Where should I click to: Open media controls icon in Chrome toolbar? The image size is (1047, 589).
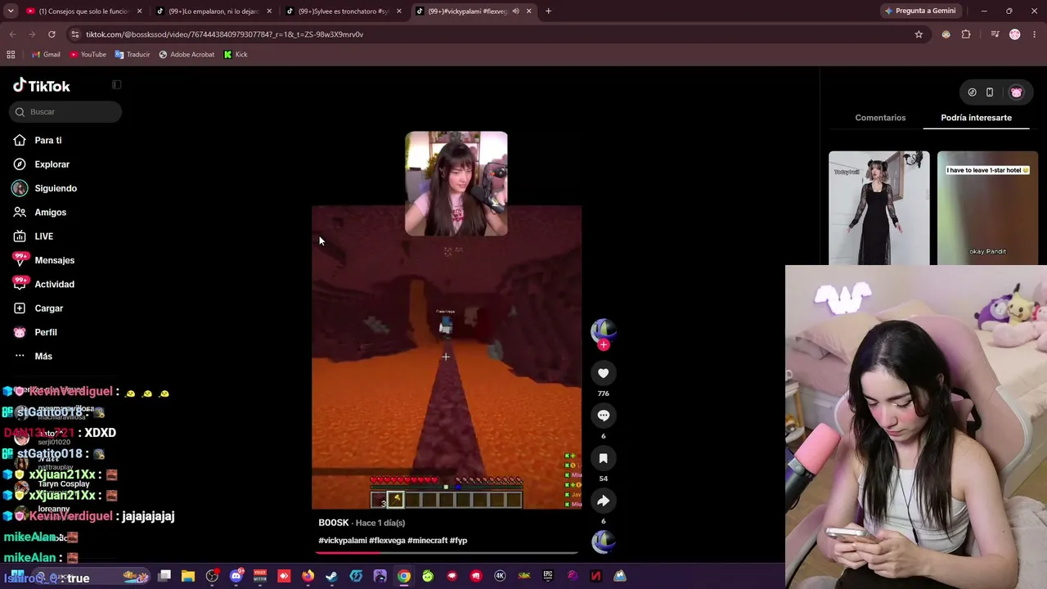coord(995,34)
